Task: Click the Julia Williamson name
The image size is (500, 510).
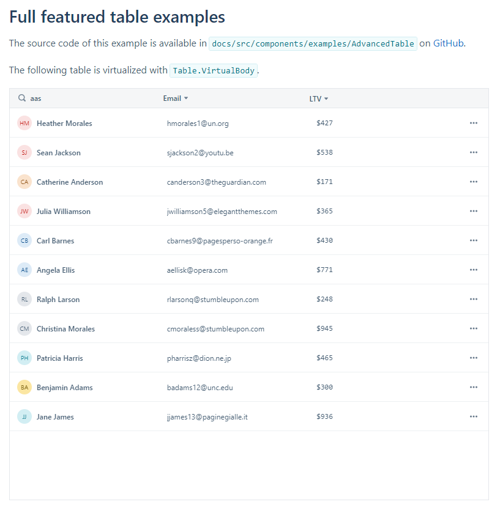Action: tap(64, 212)
